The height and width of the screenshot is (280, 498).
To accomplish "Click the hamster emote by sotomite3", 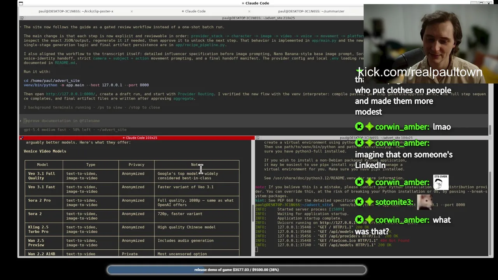I will pyautogui.click(x=424, y=202).
